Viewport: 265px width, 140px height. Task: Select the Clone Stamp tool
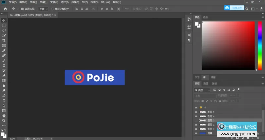(4, 65)
